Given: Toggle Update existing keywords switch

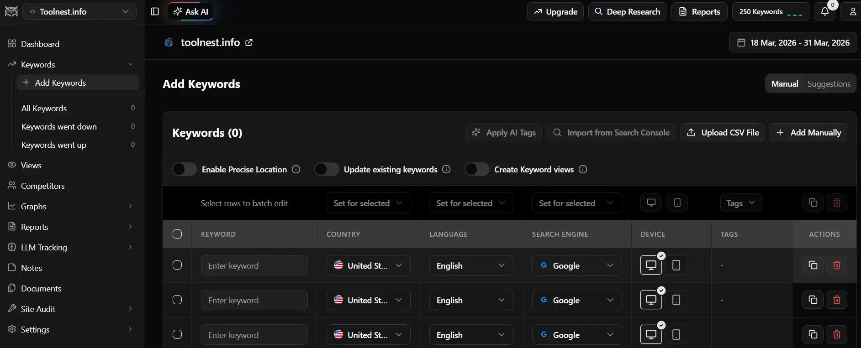Looking at the screenshot, I should 327,169.
